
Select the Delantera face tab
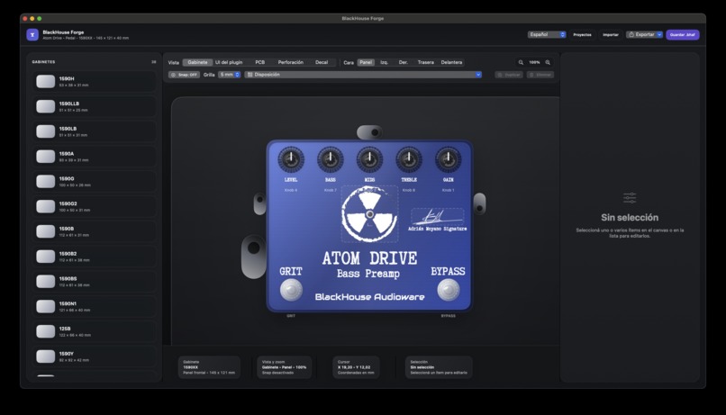click(451, 62)
